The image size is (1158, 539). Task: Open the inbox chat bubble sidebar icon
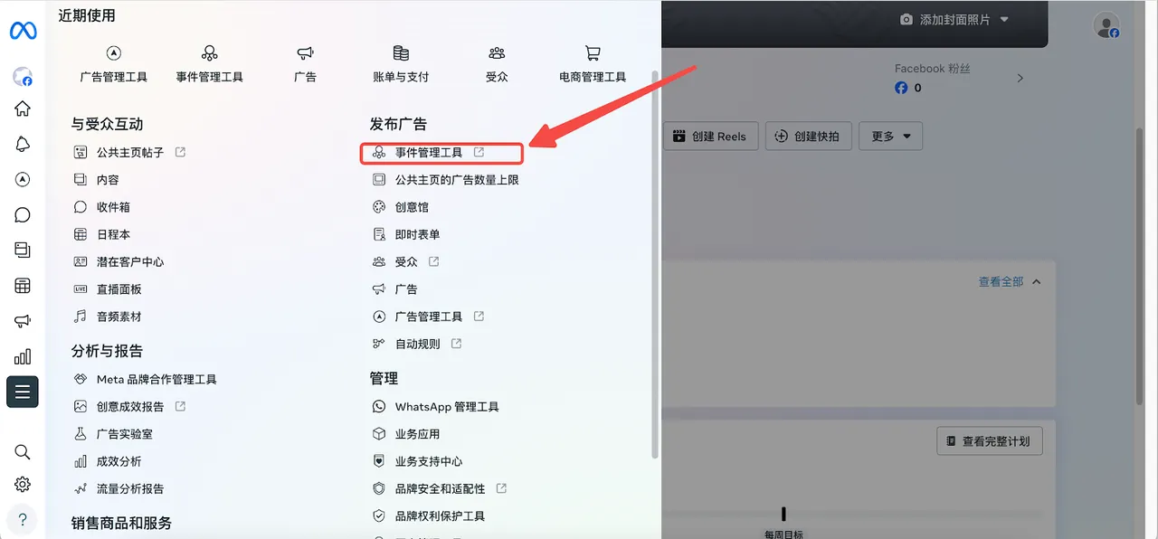pyautogui.click(x=23, y=214)
